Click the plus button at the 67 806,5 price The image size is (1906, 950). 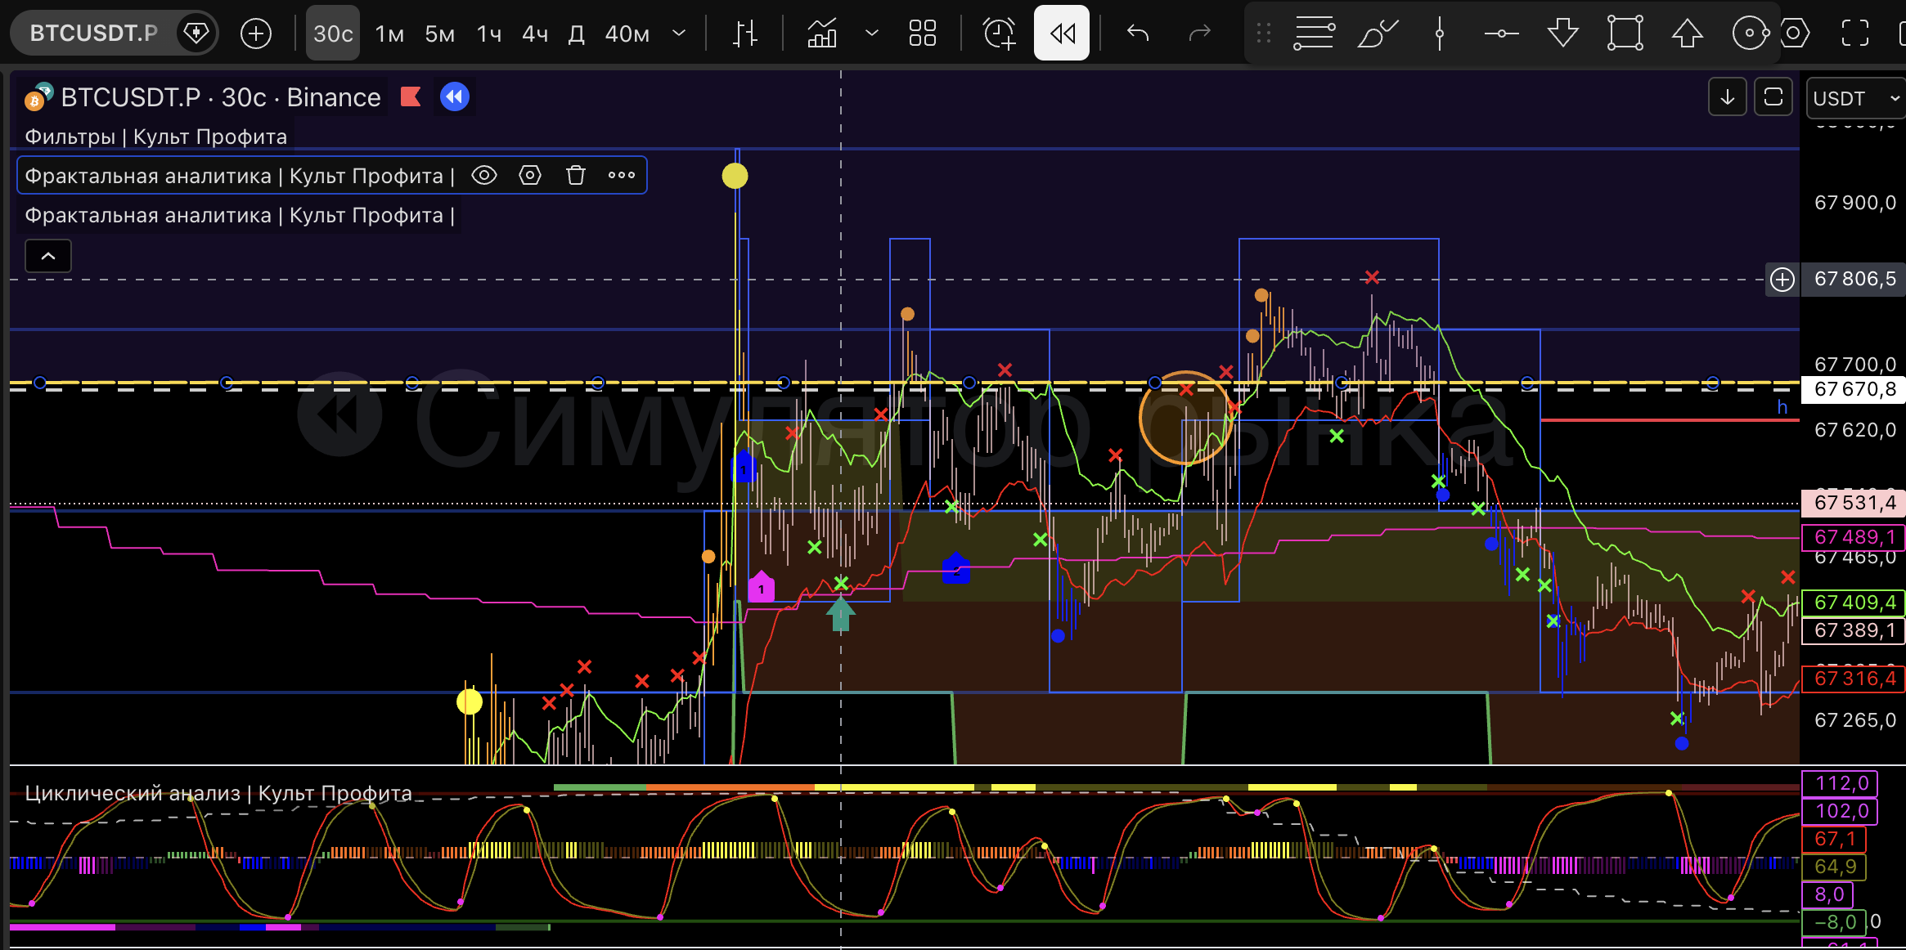(1782, 280)
